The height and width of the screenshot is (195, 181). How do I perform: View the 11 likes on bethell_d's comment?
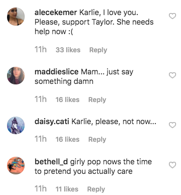click(67, 189)
